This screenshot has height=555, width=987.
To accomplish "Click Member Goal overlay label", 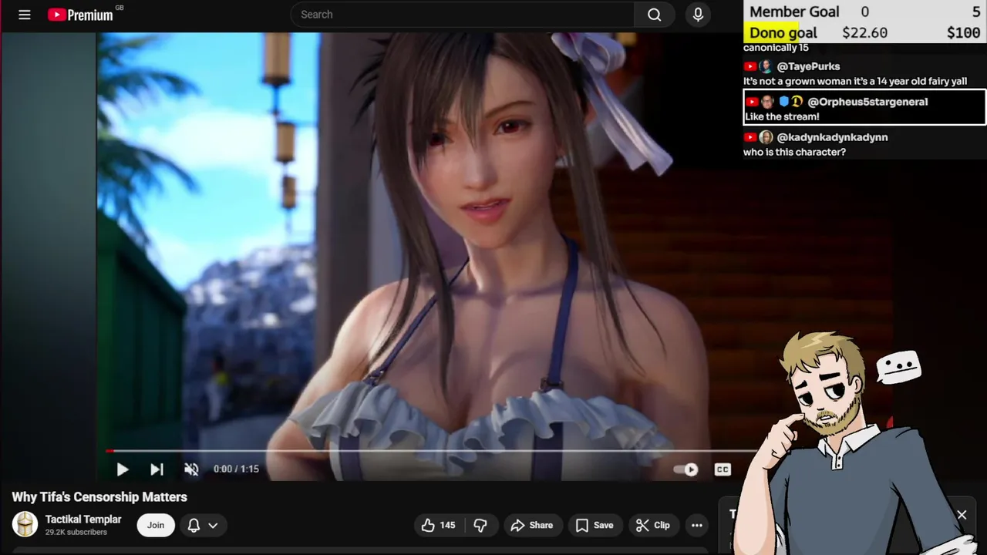I will click(x=794, y=12).
